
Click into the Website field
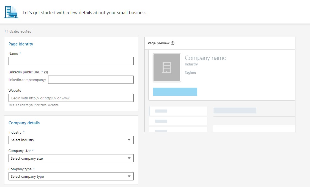71,98
